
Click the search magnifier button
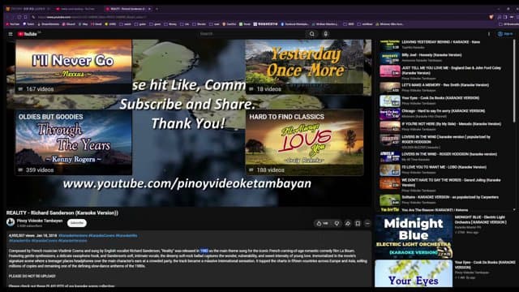click(311, 34)
